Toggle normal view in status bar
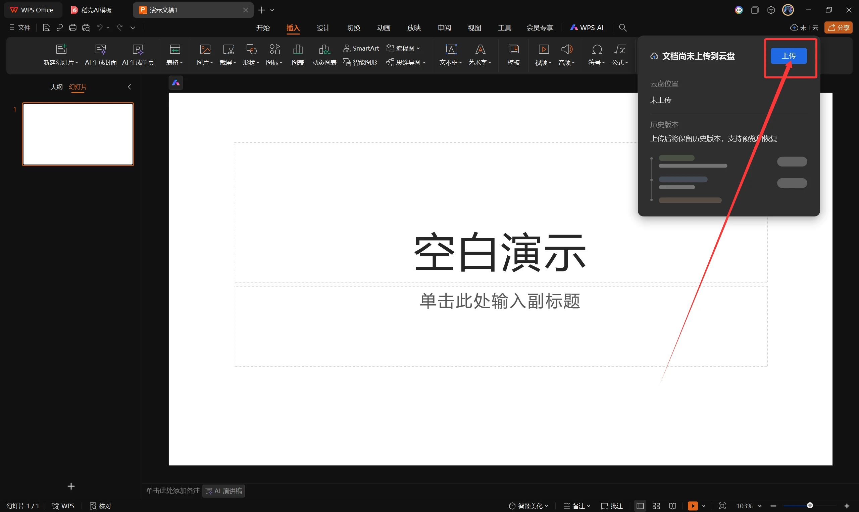The image size is (859, 512). click(x=640, y=506)
